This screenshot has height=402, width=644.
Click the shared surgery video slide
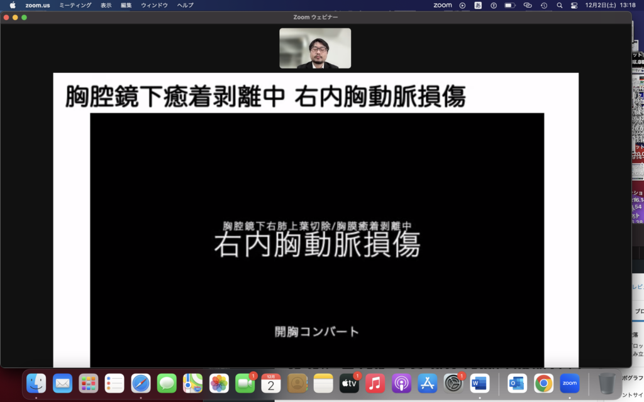pos(316,240)
